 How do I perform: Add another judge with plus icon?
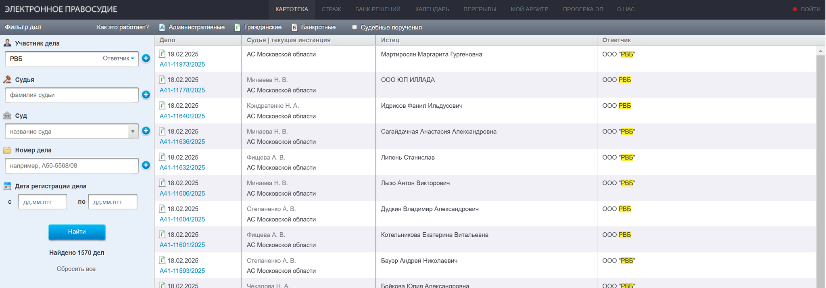pos(146,95)
